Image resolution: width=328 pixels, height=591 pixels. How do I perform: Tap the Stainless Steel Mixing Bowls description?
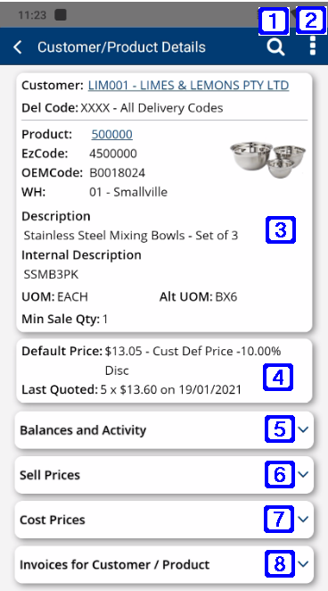click(x=131, y=236)
